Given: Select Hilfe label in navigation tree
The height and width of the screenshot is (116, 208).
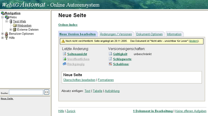Looking at the screenshot, I should (12, 38).
